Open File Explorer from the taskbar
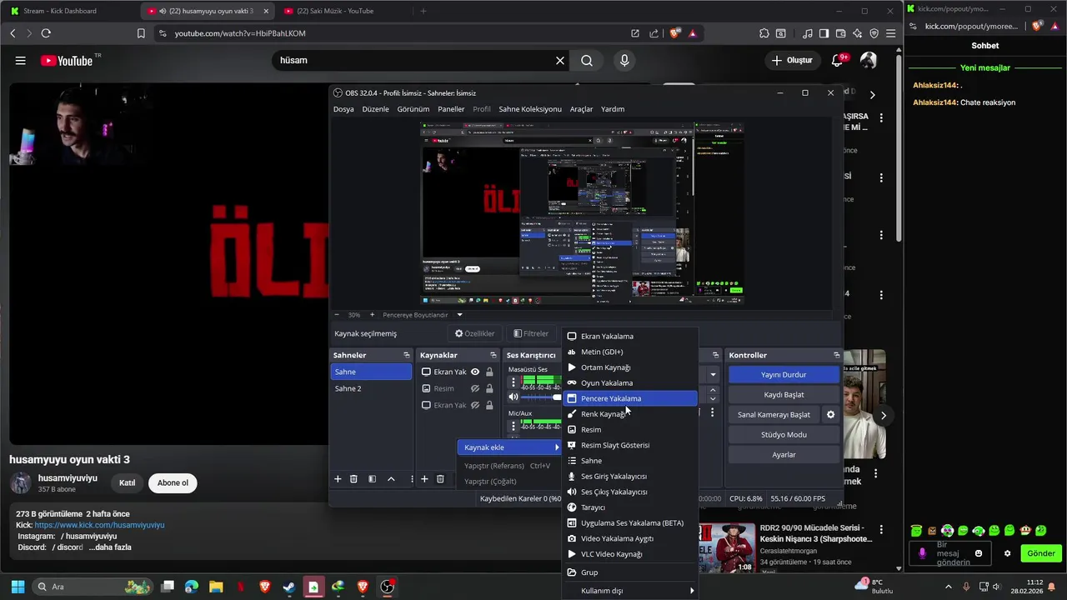 (216, 587)
